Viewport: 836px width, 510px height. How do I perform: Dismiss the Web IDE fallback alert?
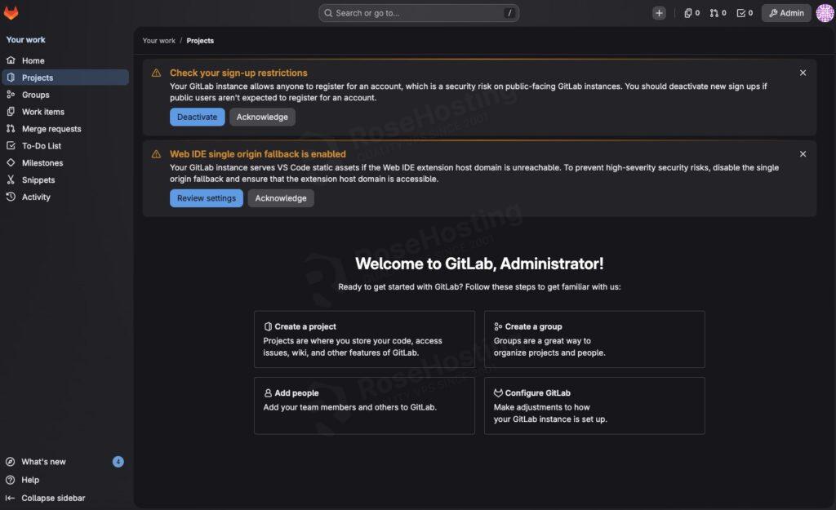(x=803, y=154)
